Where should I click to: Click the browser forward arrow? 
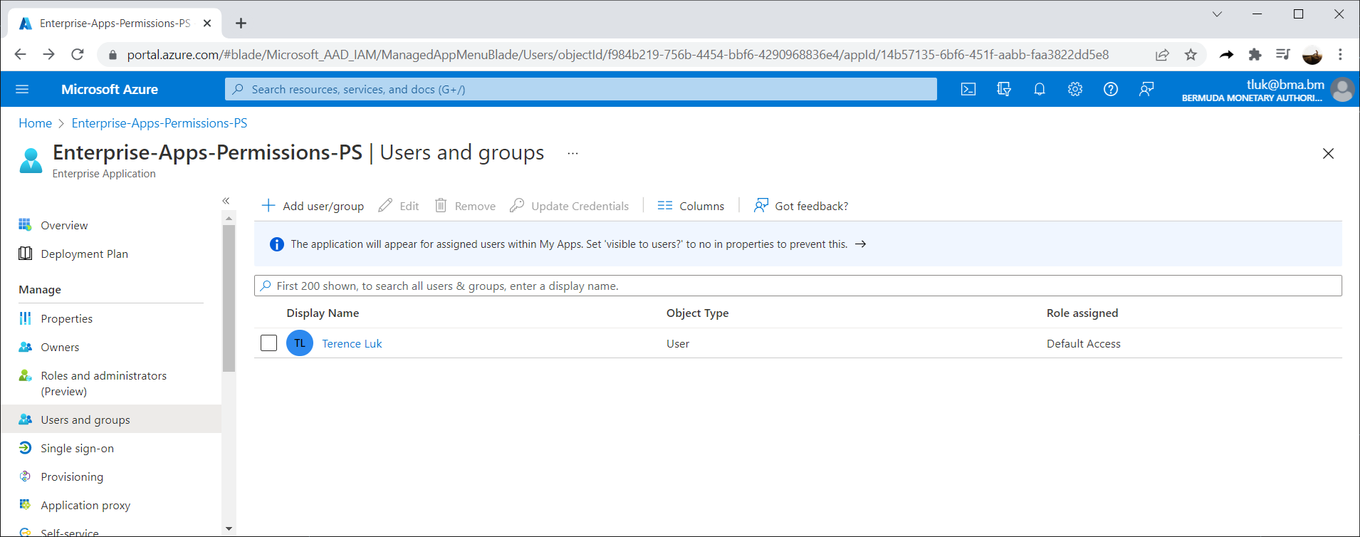tap(48, 54)
